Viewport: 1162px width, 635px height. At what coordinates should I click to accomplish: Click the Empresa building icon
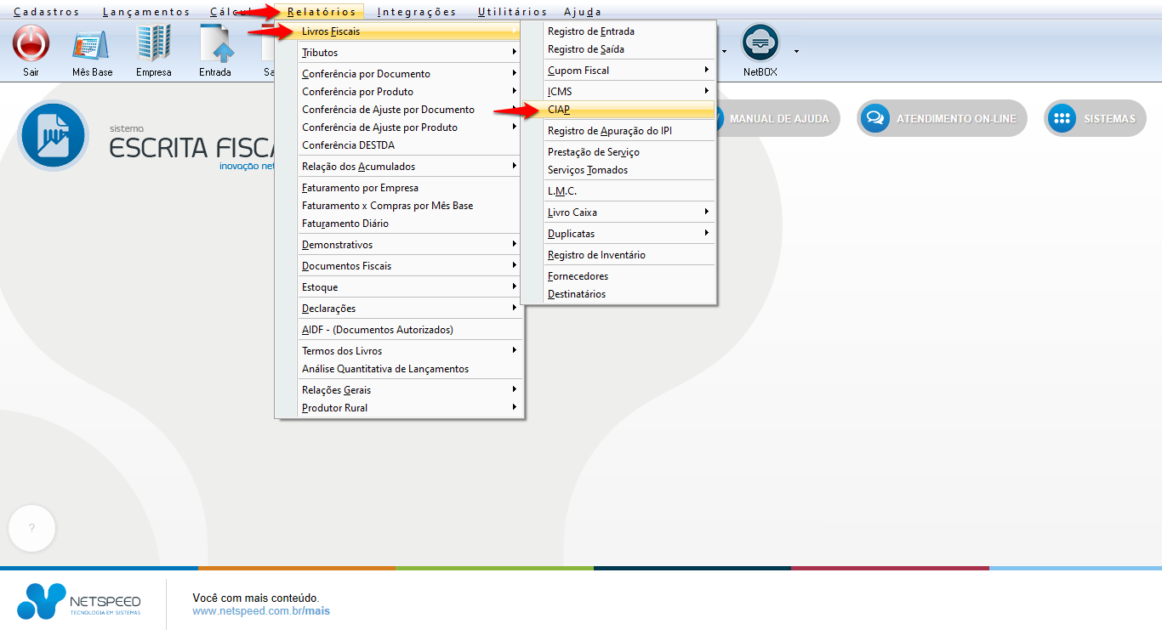154,44
